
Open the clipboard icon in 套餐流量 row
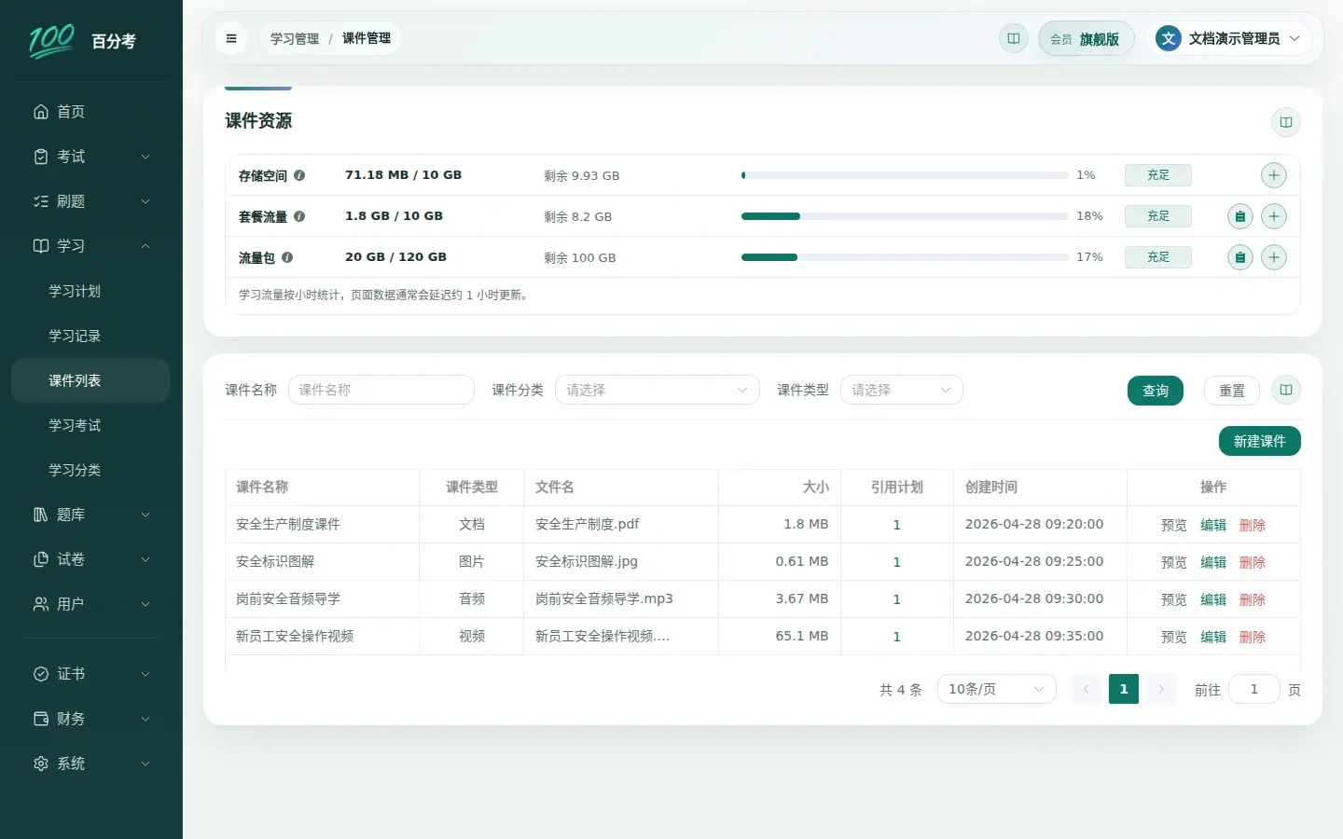(x=1240, y=216)
